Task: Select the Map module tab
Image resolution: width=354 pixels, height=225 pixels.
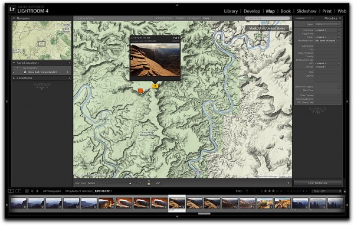Action: coord(270,11)
